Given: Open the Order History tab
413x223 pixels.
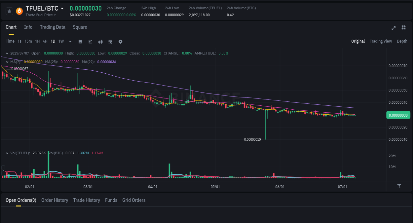Looking at the screenshot, I should pyautogui.click(x=55, y=200).
